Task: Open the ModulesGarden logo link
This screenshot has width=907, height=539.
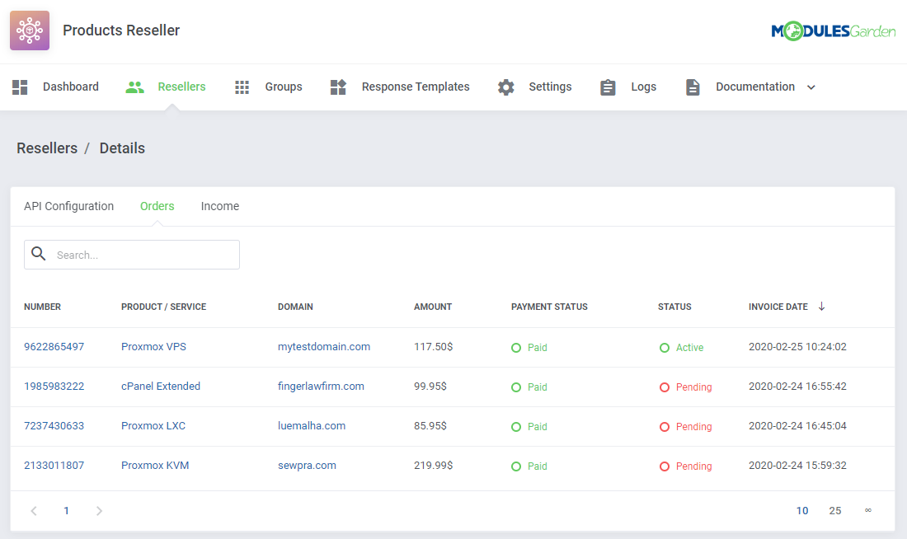Action: pyautogui.click(x=833, y=30)
